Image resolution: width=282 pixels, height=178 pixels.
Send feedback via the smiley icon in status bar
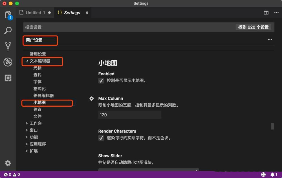click(x=263, y=174)
